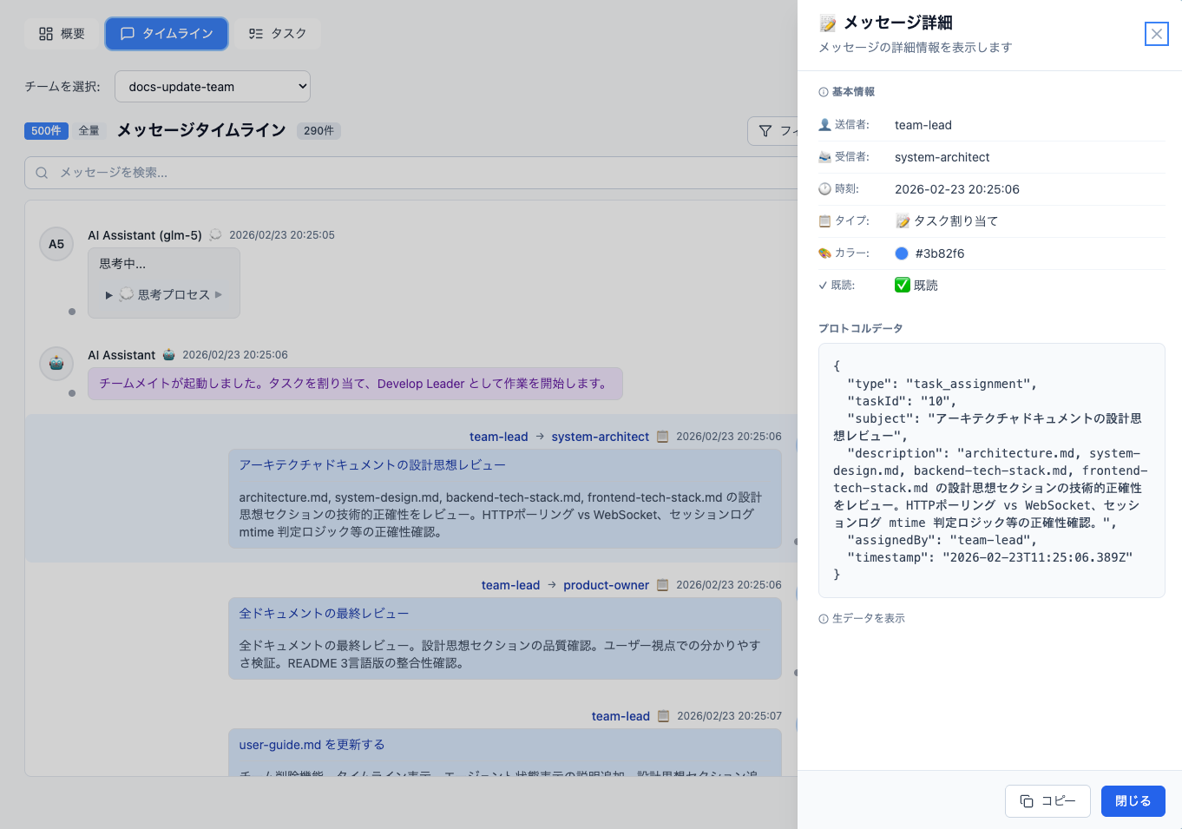This screenshot has height=829, width=1182.
Task: Switch to the タスク tab
Action: 276,34
